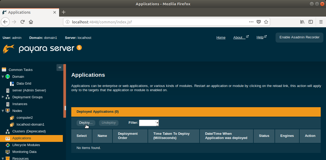Select the computer2 node
The image size is (326, 160).
coord(25,118)
